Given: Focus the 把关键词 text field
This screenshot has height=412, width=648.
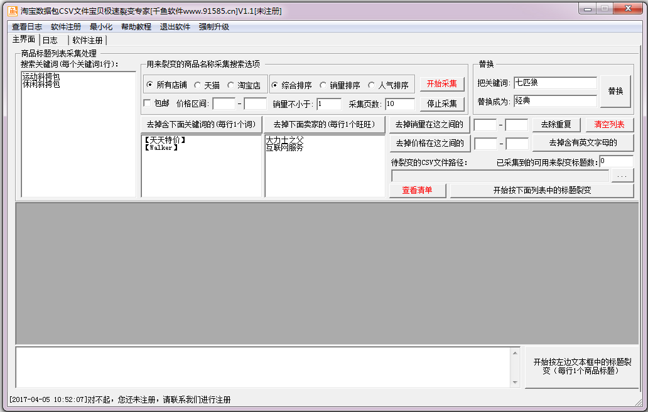Looking at the screenshot, I should (554, 83).
